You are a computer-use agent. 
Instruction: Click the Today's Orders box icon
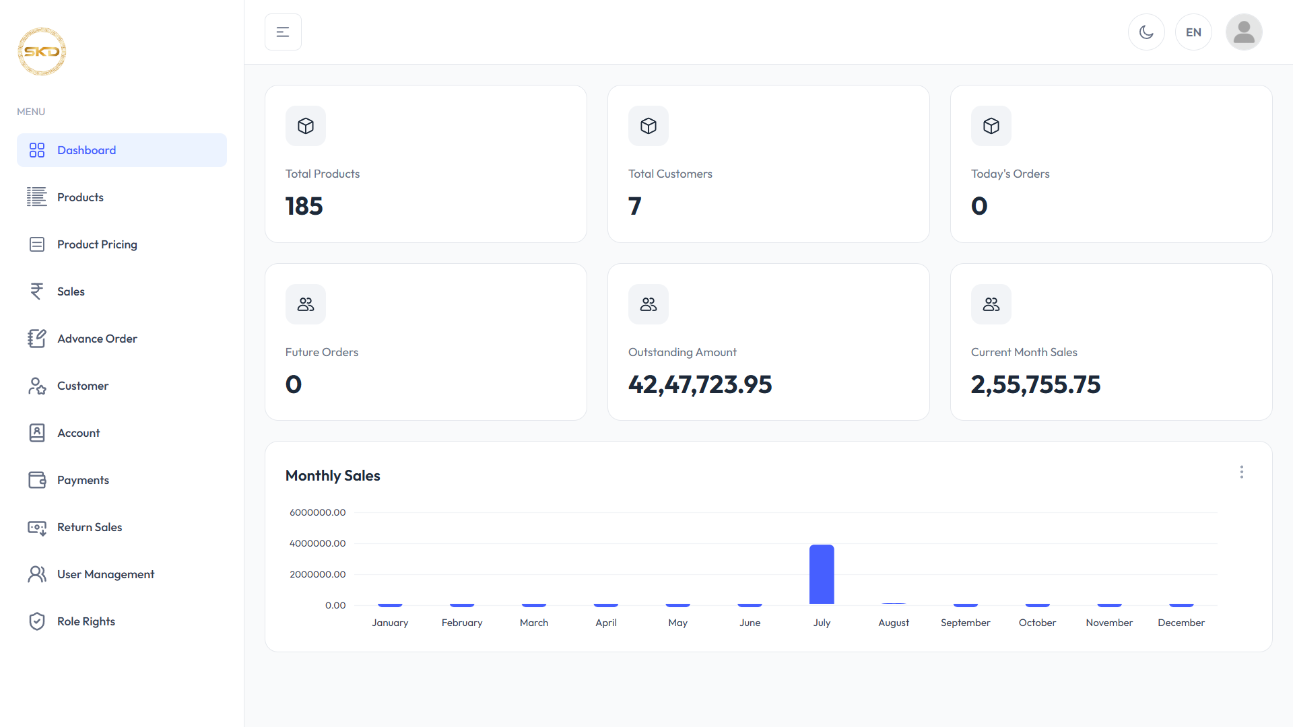[x=991, y=126]
